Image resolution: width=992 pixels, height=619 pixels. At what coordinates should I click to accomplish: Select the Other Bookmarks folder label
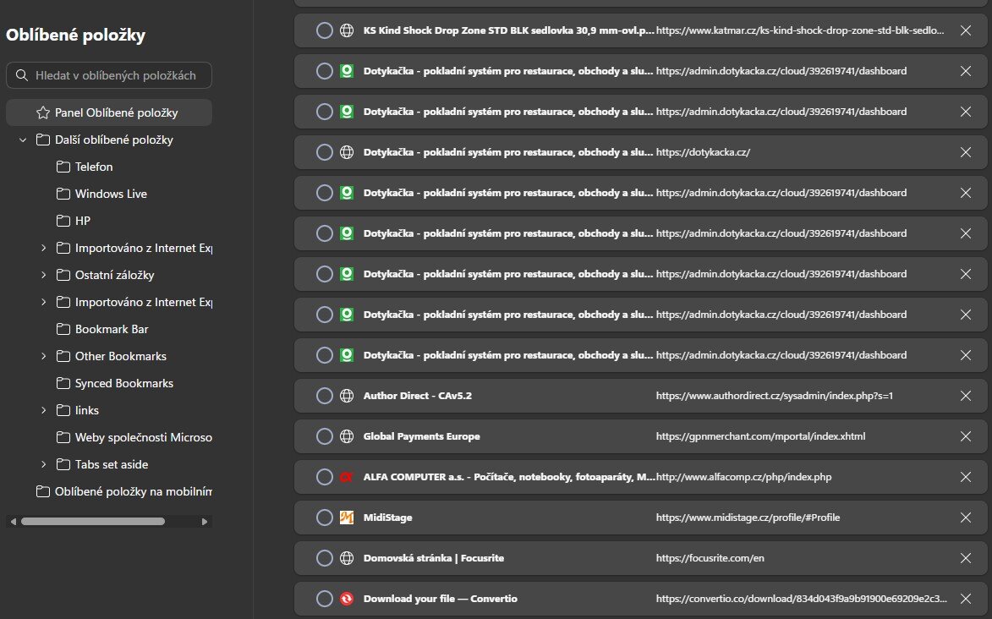(121, 356)
